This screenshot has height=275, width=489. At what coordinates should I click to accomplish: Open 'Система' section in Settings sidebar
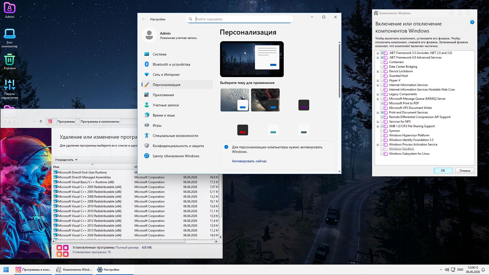click(x=177, y=54)
